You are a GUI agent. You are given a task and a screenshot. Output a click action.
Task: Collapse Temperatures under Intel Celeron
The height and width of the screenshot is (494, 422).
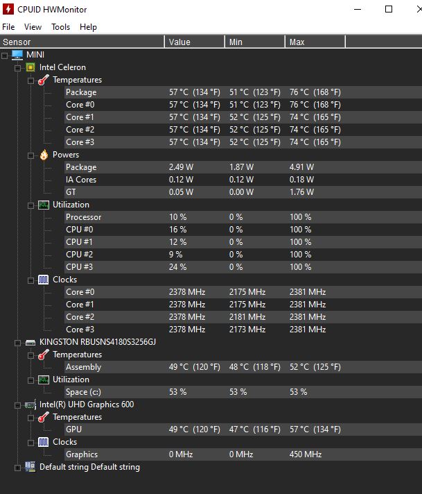coord(31,80)
